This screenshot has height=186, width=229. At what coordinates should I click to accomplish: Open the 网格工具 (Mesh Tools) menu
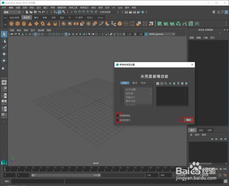click(73, 8)
